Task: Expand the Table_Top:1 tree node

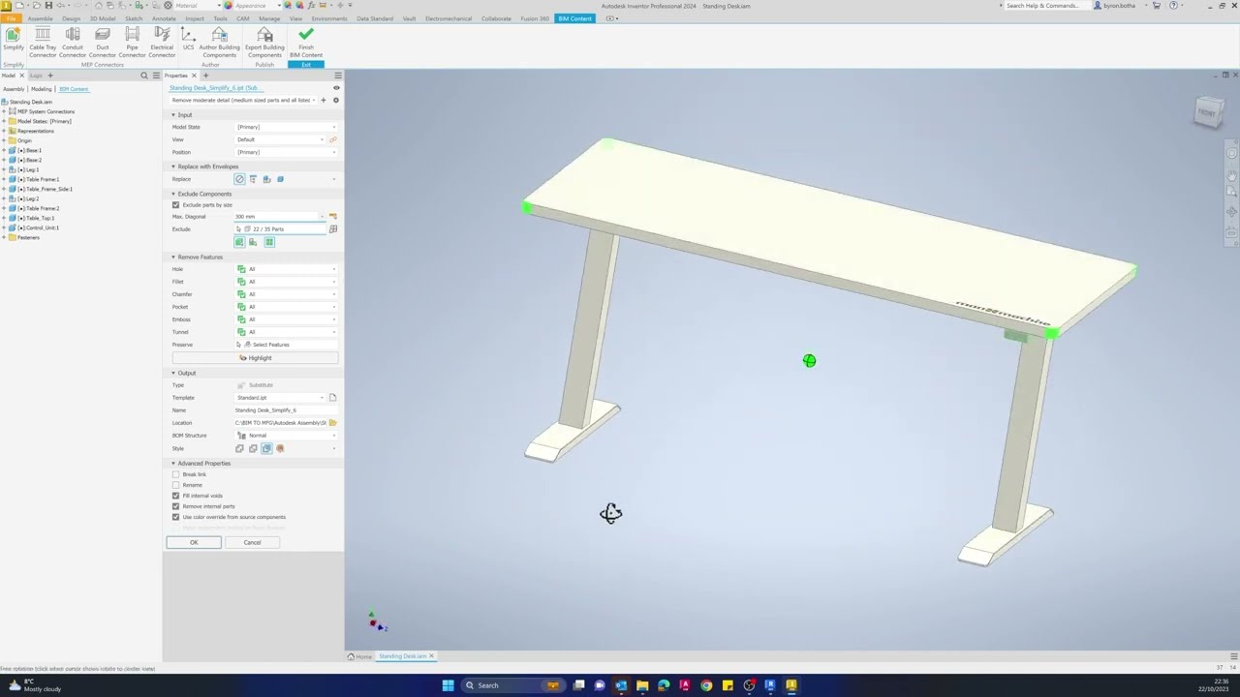Action: coord(4,218)
